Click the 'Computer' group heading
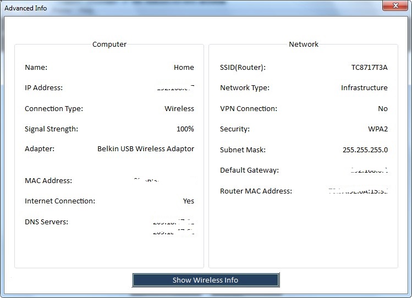This screenshot has height=298, width=412. coord(109,45)
